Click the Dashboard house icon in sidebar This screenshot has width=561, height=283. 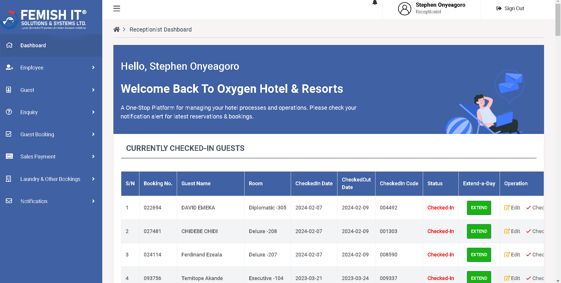(x=9, y=45)
